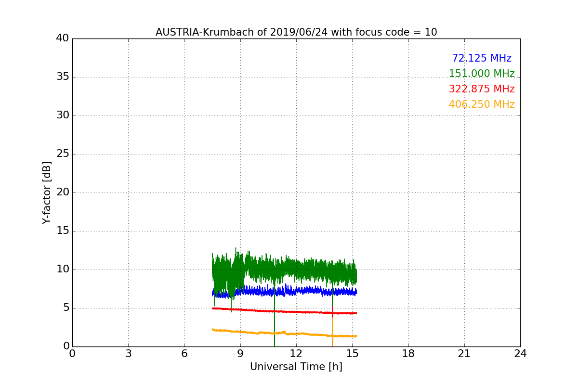Click x-axis tick label 24
Screen dimensions: 578x385
pyautogui.click(x=520, y=354)
